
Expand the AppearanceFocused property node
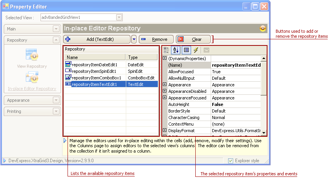pos(165,97)
